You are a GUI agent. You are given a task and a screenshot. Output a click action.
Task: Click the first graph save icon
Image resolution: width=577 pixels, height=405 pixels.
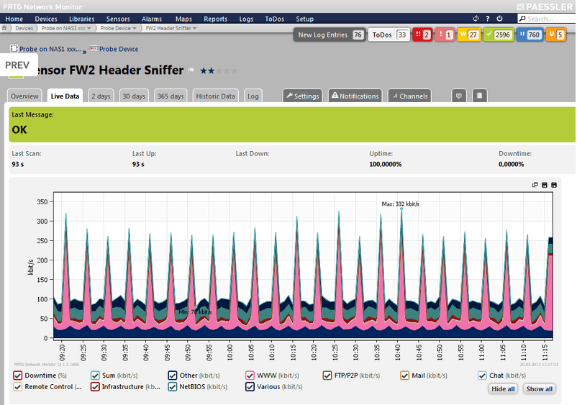pos(545,185)
